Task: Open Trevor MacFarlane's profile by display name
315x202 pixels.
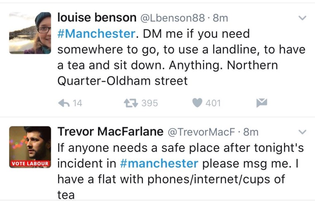Action: pos(110,132)
